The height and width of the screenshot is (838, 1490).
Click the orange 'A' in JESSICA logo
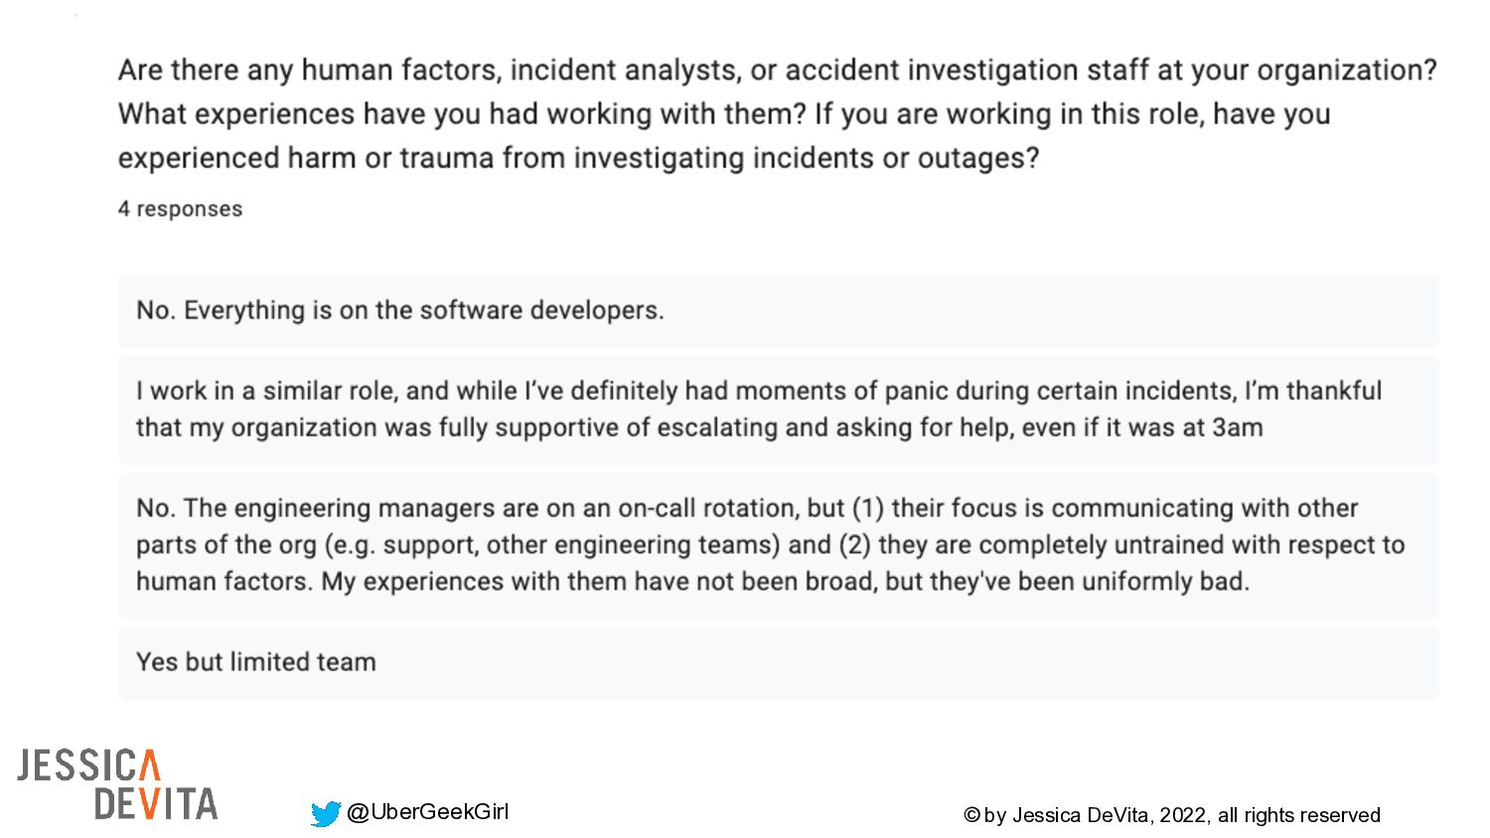coord(148,766)
